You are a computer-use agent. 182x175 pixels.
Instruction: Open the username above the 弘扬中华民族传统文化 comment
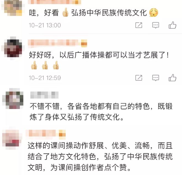click(51, 2)
